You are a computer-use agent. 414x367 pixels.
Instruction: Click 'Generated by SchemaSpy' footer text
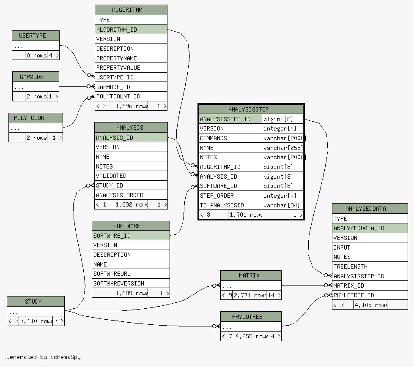[44, 357]
